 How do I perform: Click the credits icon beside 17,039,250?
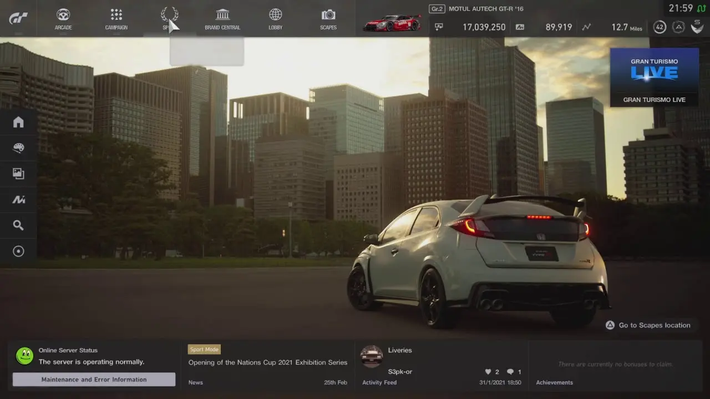439,27
